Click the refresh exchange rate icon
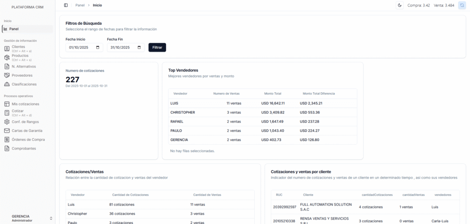 coord(462,5)
